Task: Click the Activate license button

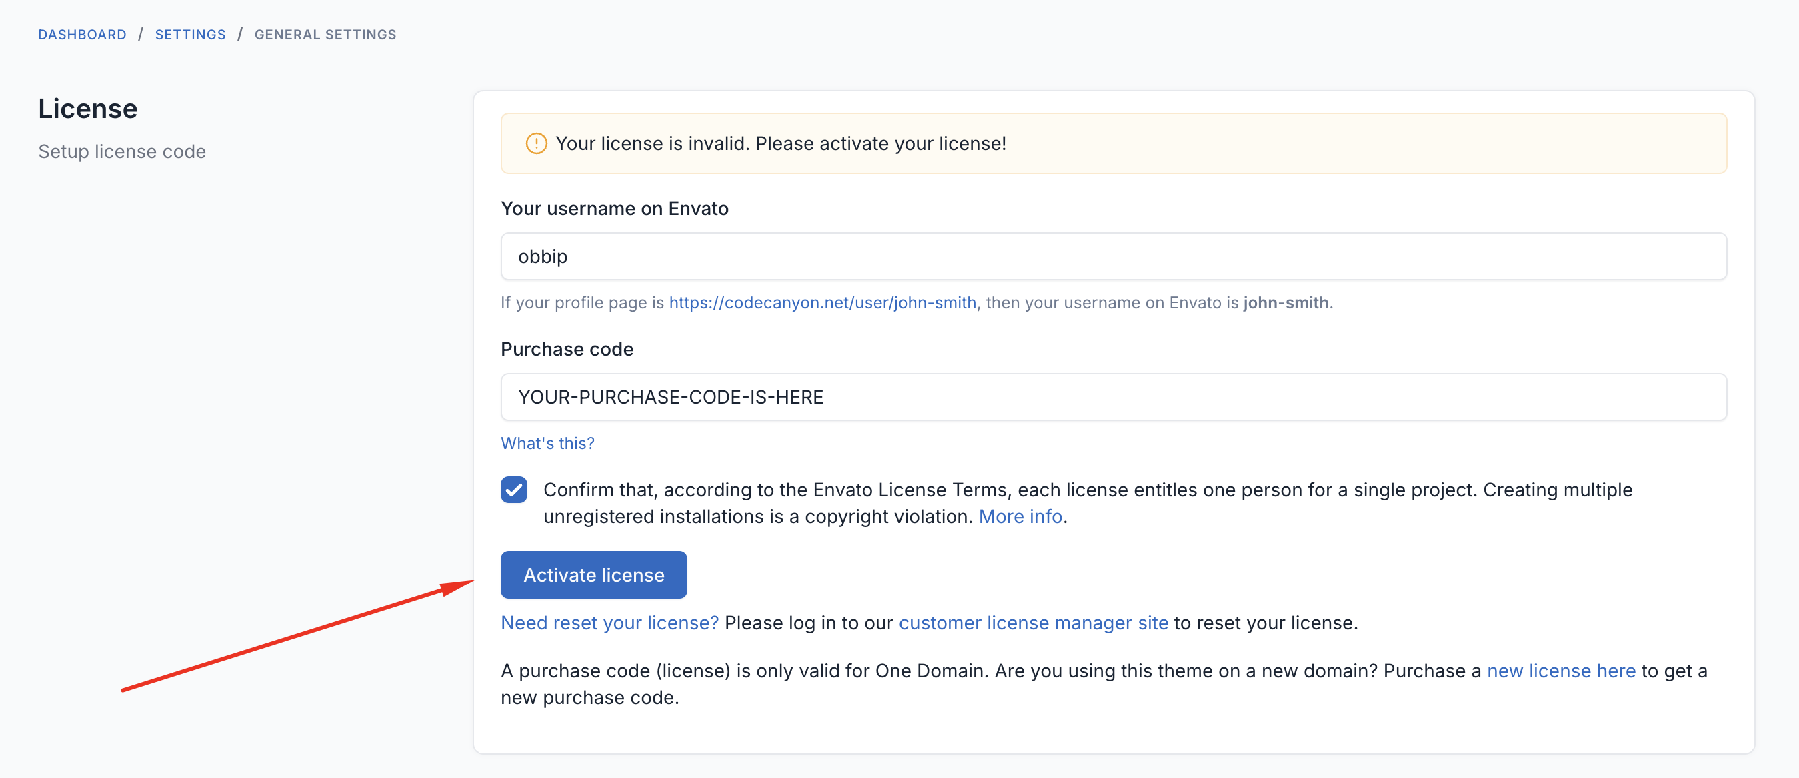Action: (x=593, y=574)
